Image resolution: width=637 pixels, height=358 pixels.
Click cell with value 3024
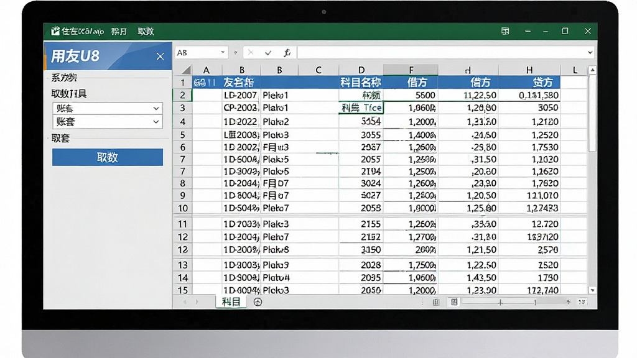[x=361, y=183]
